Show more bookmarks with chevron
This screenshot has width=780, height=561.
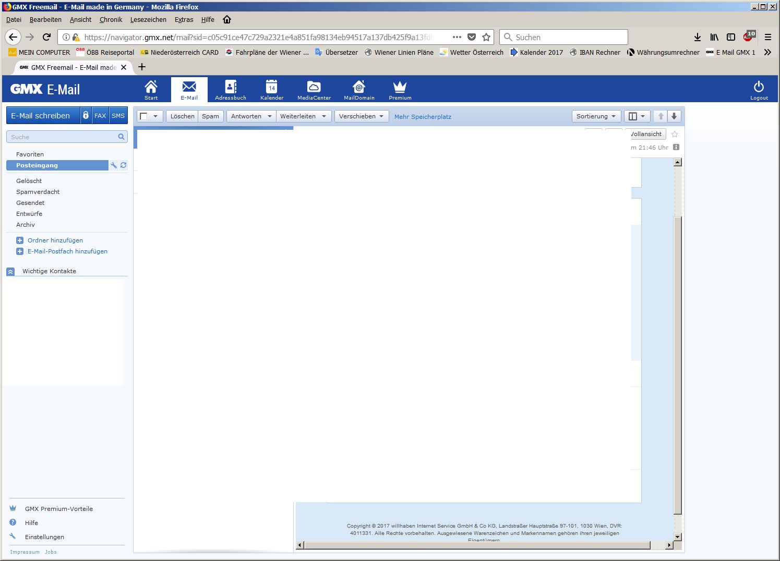click(767, 52)
